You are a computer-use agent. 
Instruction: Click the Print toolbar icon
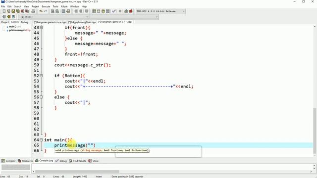pos(33,11)
